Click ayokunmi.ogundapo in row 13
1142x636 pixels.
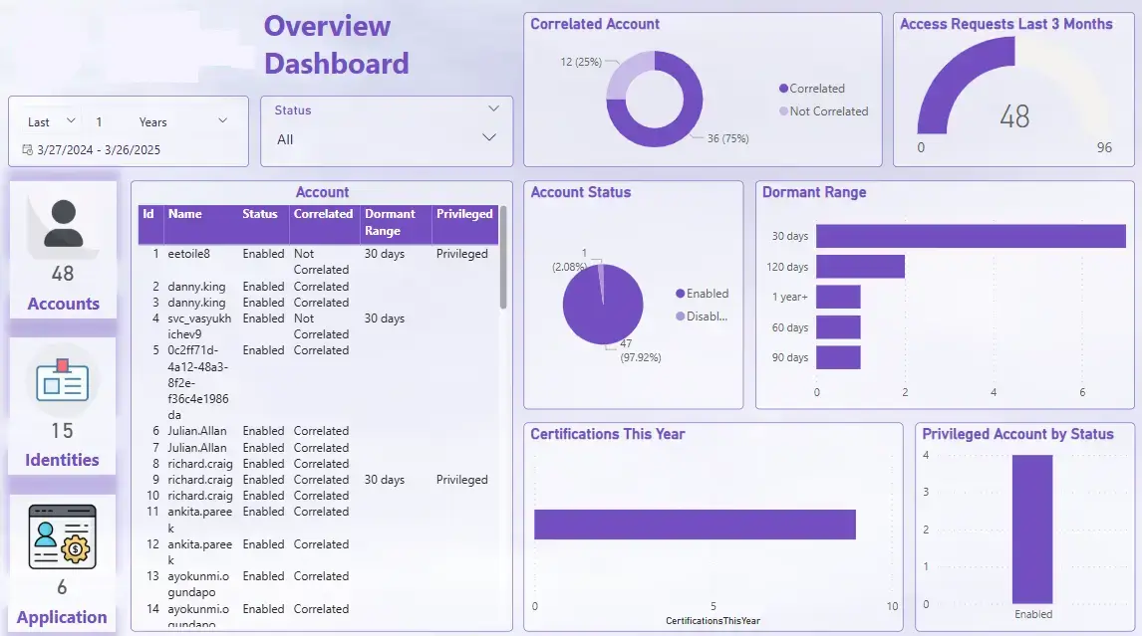click(198, 583)
